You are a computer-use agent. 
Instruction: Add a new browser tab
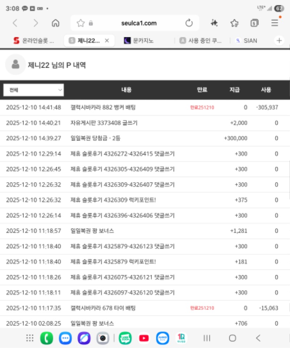coord(279,41)
